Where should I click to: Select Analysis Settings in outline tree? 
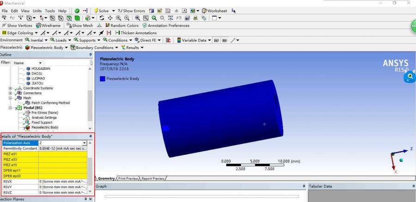pos(44,117)
